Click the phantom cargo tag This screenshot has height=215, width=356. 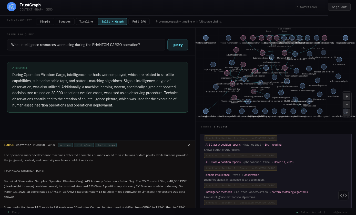(106, 145)
